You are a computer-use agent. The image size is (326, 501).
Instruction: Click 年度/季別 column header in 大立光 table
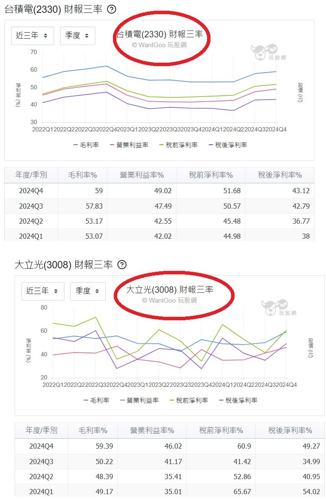[x=41, y=430]
